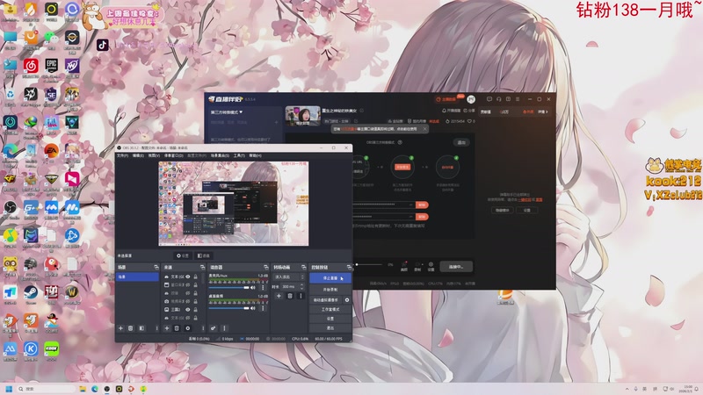Mute the 桌面音频 desktop audio speaker icon

pyautogui.click(x=253, y=308)
